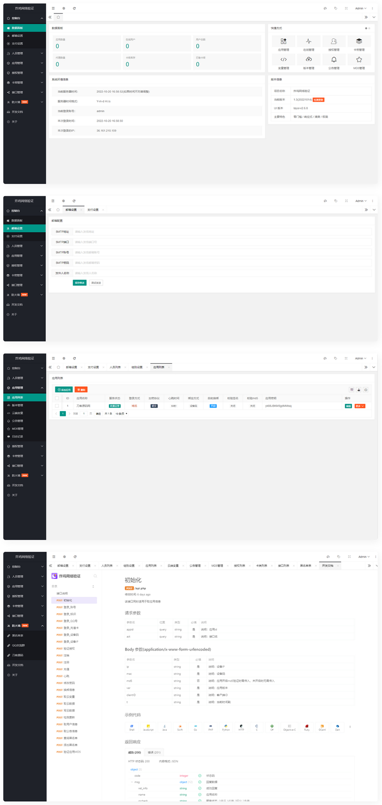Click the SMTP地址 input field
Image resolution: width=382 pixels, height=805 pixels.
pyautogui.click(x=222, y=232)
